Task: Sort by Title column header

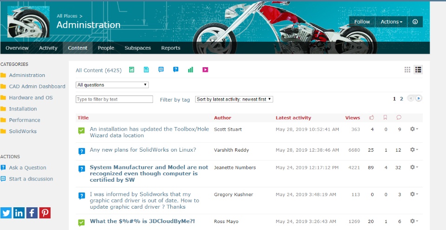Action: 83,118
